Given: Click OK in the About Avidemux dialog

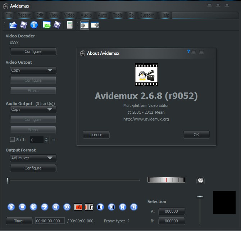Looking at the screenshot, I should (x=196, y=135).
